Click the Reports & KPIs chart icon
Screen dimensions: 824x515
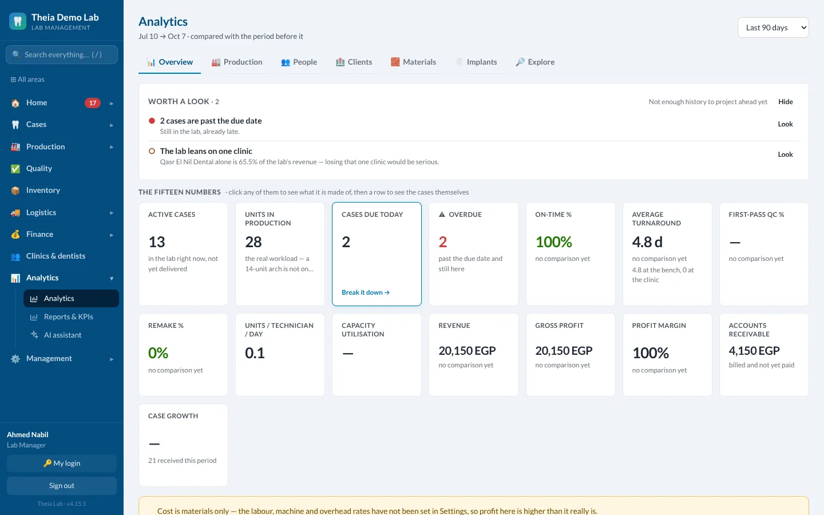tap(34, 317)
